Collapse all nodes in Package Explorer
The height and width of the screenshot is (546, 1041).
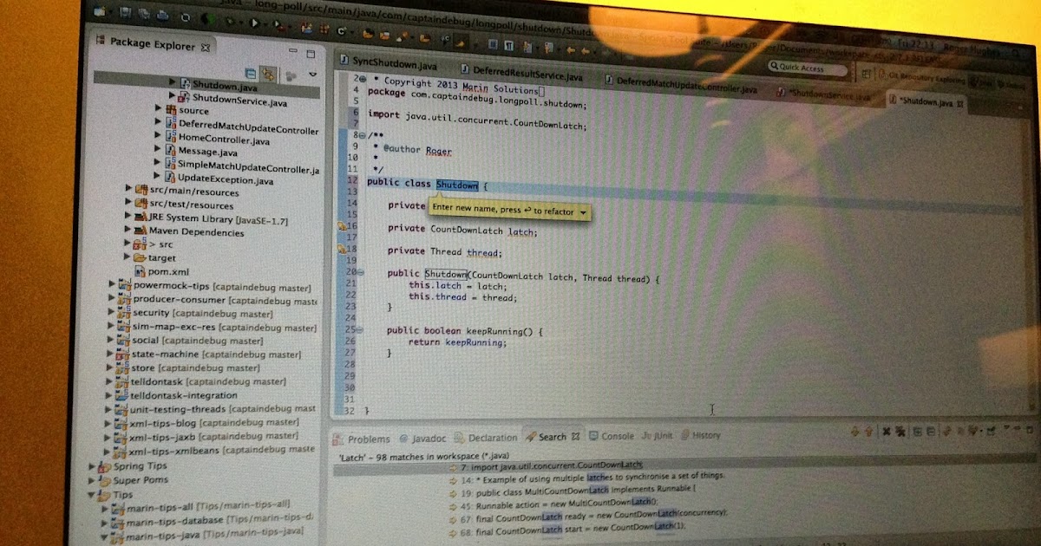tap(251, 74)
